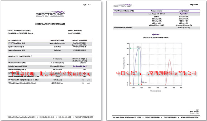Select the 'Spectrophotometer (6.3)' row label
Image resolution: width=207 pixels, height=121 pixels.
(17, 50)
